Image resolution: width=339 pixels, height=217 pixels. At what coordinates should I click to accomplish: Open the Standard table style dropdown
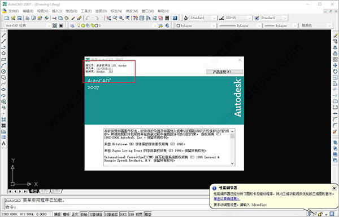285,18
